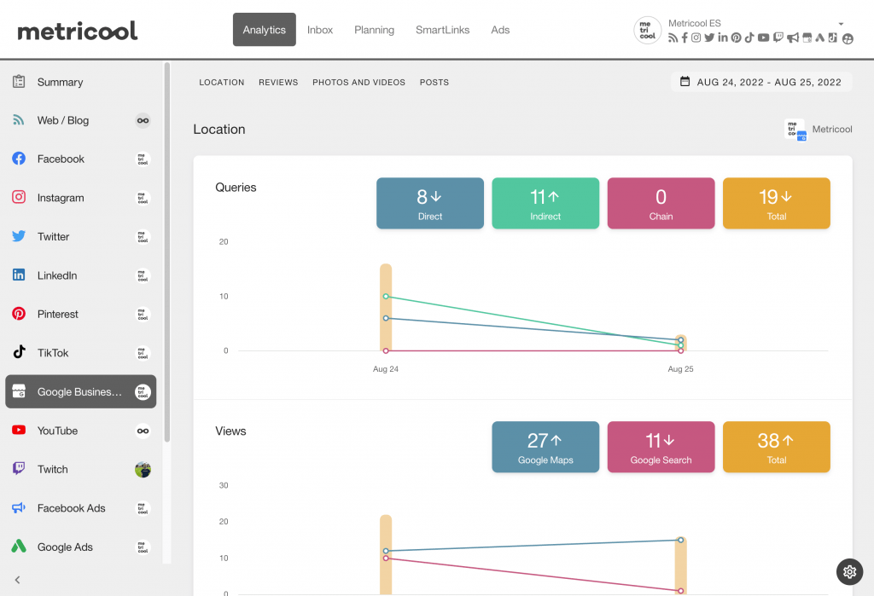Open Instagram analytics in the sidebar
The image size is (874, 596).
(81, 198)
